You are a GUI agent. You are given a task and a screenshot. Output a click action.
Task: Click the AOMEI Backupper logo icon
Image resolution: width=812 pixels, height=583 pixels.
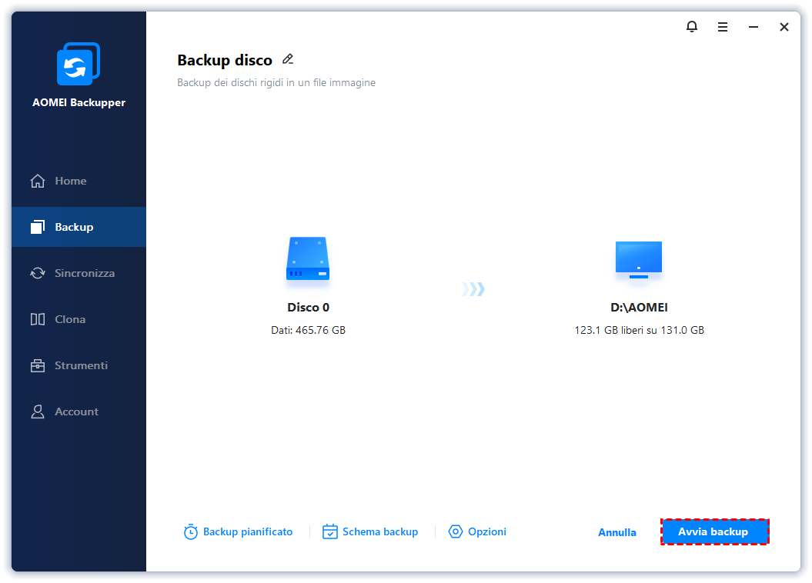click(79, 64)
